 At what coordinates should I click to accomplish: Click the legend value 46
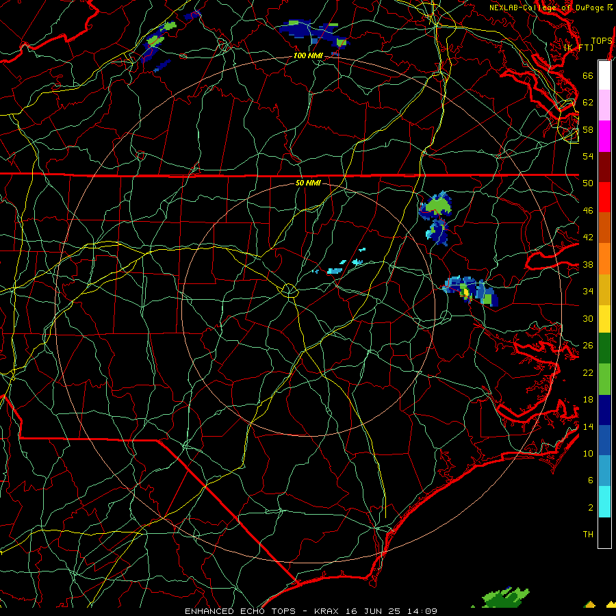pyautogui.click(x=588, y=211)
